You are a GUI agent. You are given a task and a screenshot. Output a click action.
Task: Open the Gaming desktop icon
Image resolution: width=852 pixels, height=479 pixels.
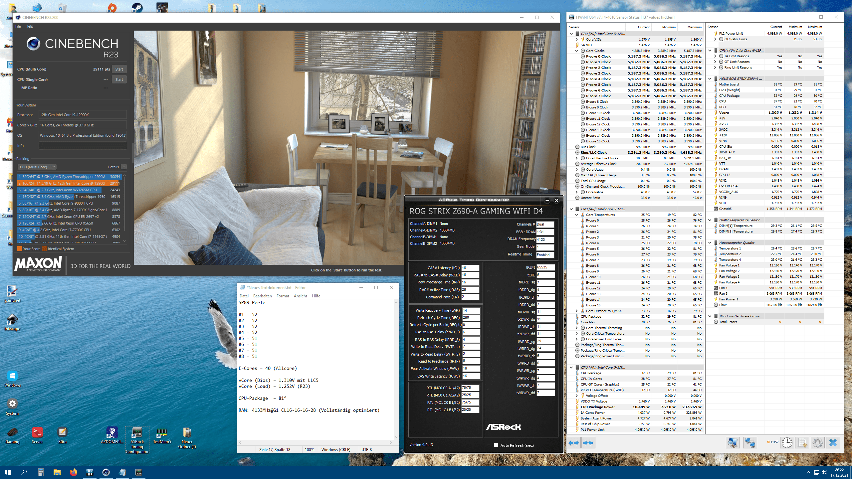pos(12,435)
